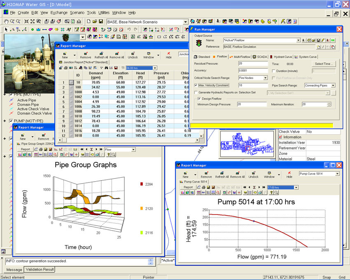Open the Flow dropdown in Pipe Group Graph
The image size is (350, 280).
(x=133, y=149)
